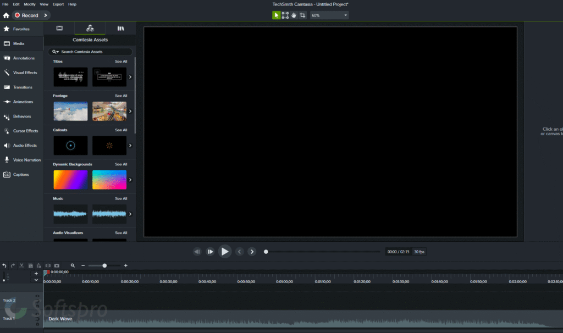Click See All for Footage
Screen dimensions: 563x333
click(x=121, y=96)
